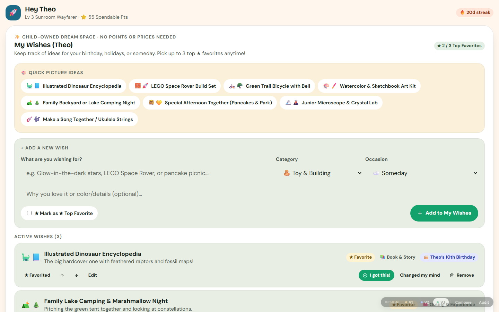Open the Category dropdown showing Toy & Building
Viewport: 499px width, 312px height.
[x=321, y=173]
